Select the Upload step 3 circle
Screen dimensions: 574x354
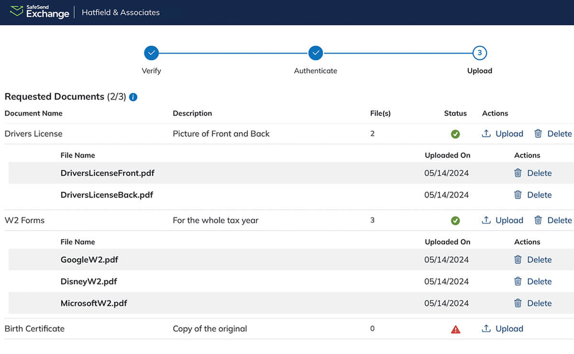[x=480, y=53]
